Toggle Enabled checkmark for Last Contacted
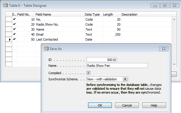This screenshot has height=113, width=181. [x=15, y=39]
